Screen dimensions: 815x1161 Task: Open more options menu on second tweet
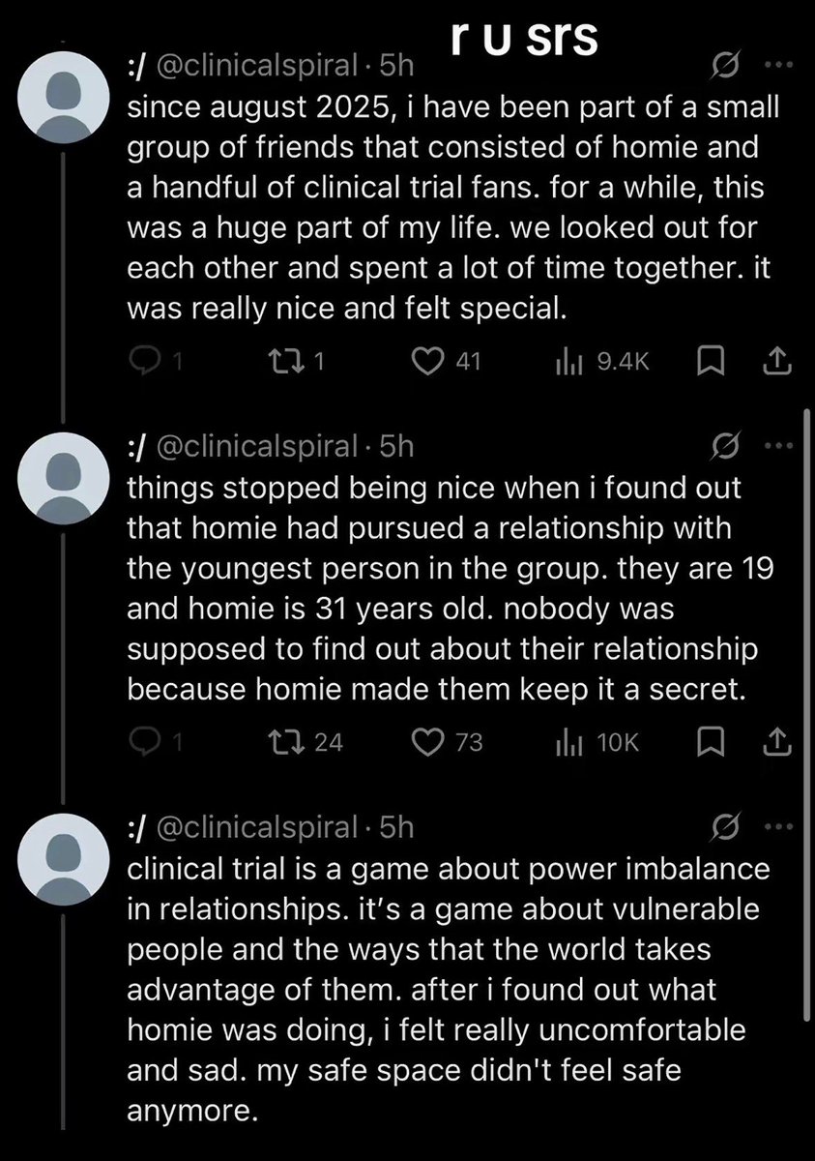click(778, 447)
